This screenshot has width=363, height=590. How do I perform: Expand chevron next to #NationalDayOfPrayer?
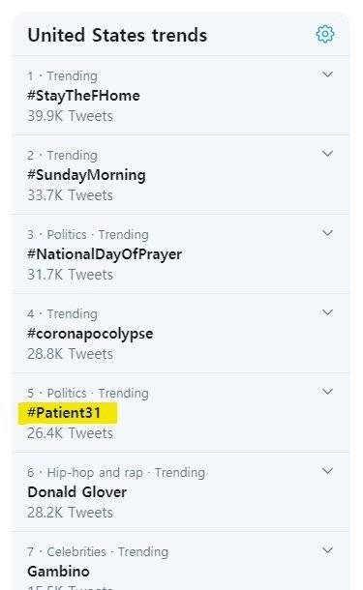pos(327,233)
